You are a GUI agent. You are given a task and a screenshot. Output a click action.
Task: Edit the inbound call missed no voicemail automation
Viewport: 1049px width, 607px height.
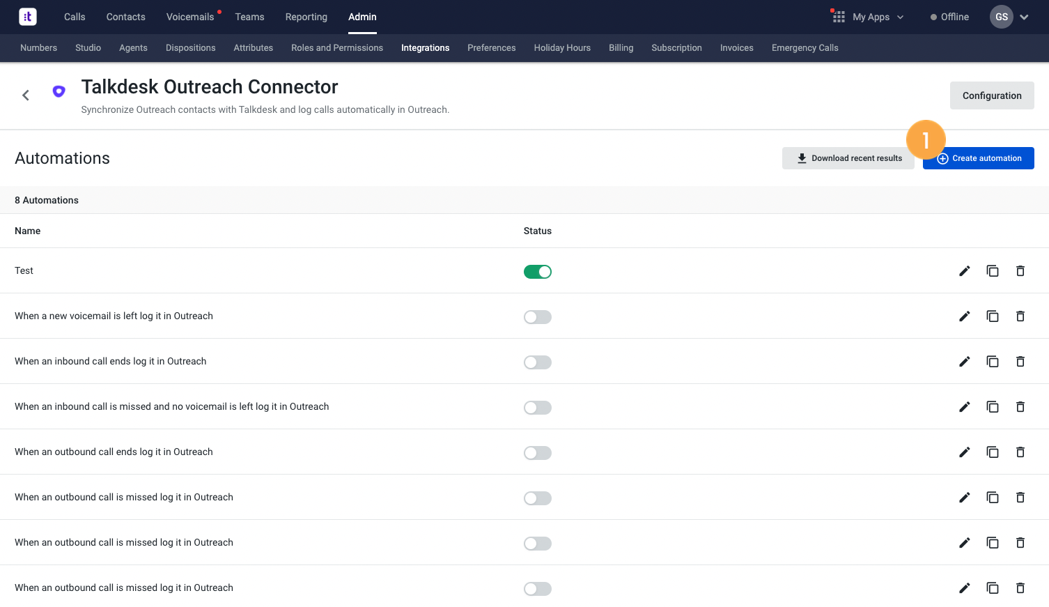coord(965,407)
